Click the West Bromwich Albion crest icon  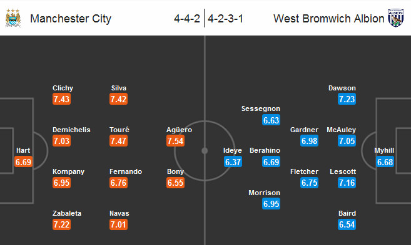[x=396, y=18]
